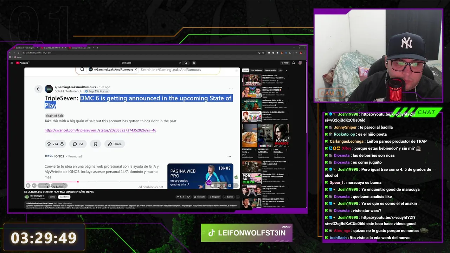Advance filter chips with right chevron
Viewport: 450px width, 253px height.
pos(286,70)
